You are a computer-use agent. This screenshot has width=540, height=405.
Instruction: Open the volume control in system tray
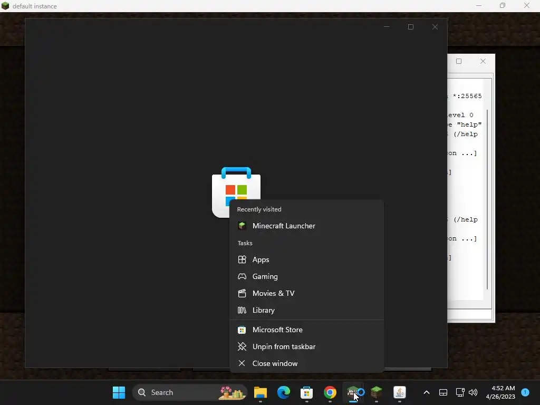(x=473, y=392)
